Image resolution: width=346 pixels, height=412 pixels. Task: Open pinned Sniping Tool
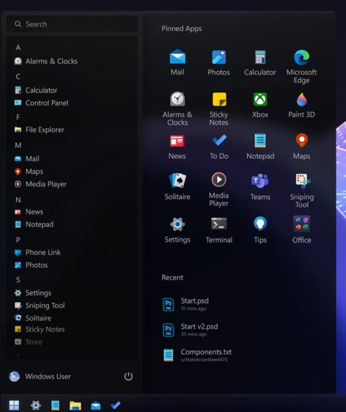tap(301, 190)
